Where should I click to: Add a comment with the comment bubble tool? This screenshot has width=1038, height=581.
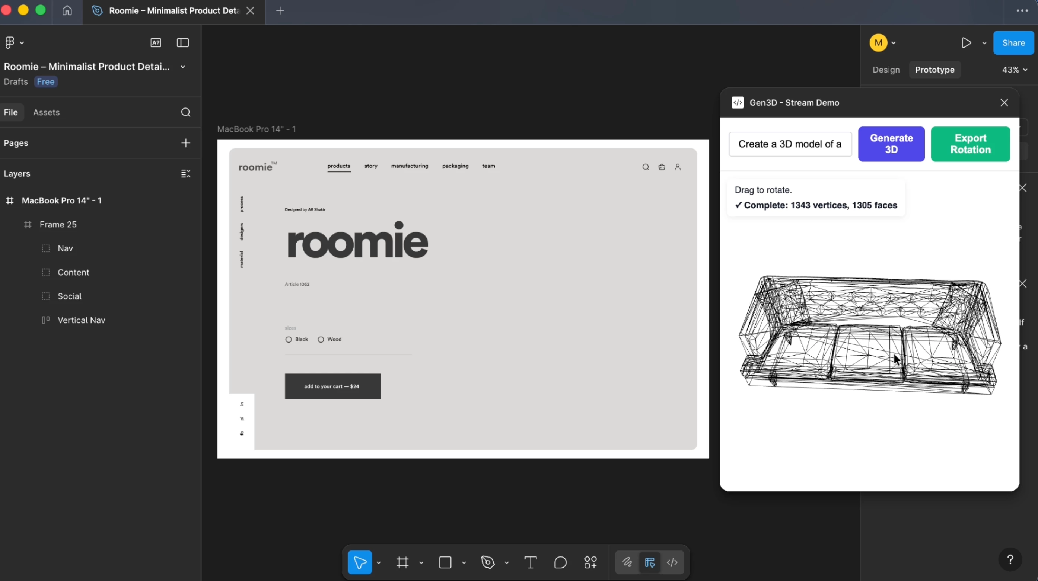[x=560, y=562]
